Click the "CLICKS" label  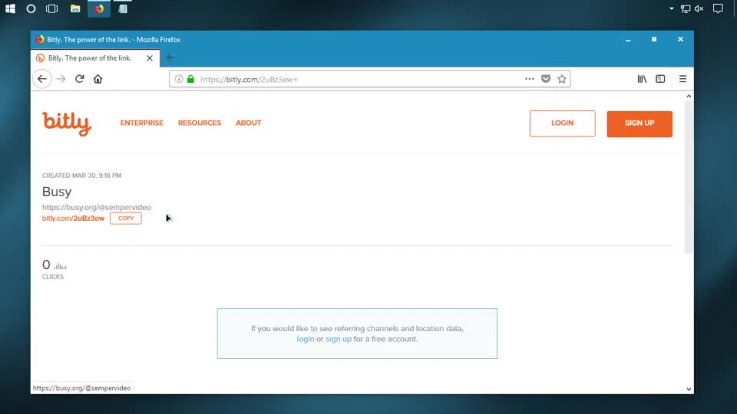click(53, 277)
